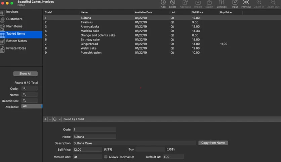Viewport: 281px width, 162px height.
Task: Click the Import toolbar icon
Action: click(x=198, y=2)
